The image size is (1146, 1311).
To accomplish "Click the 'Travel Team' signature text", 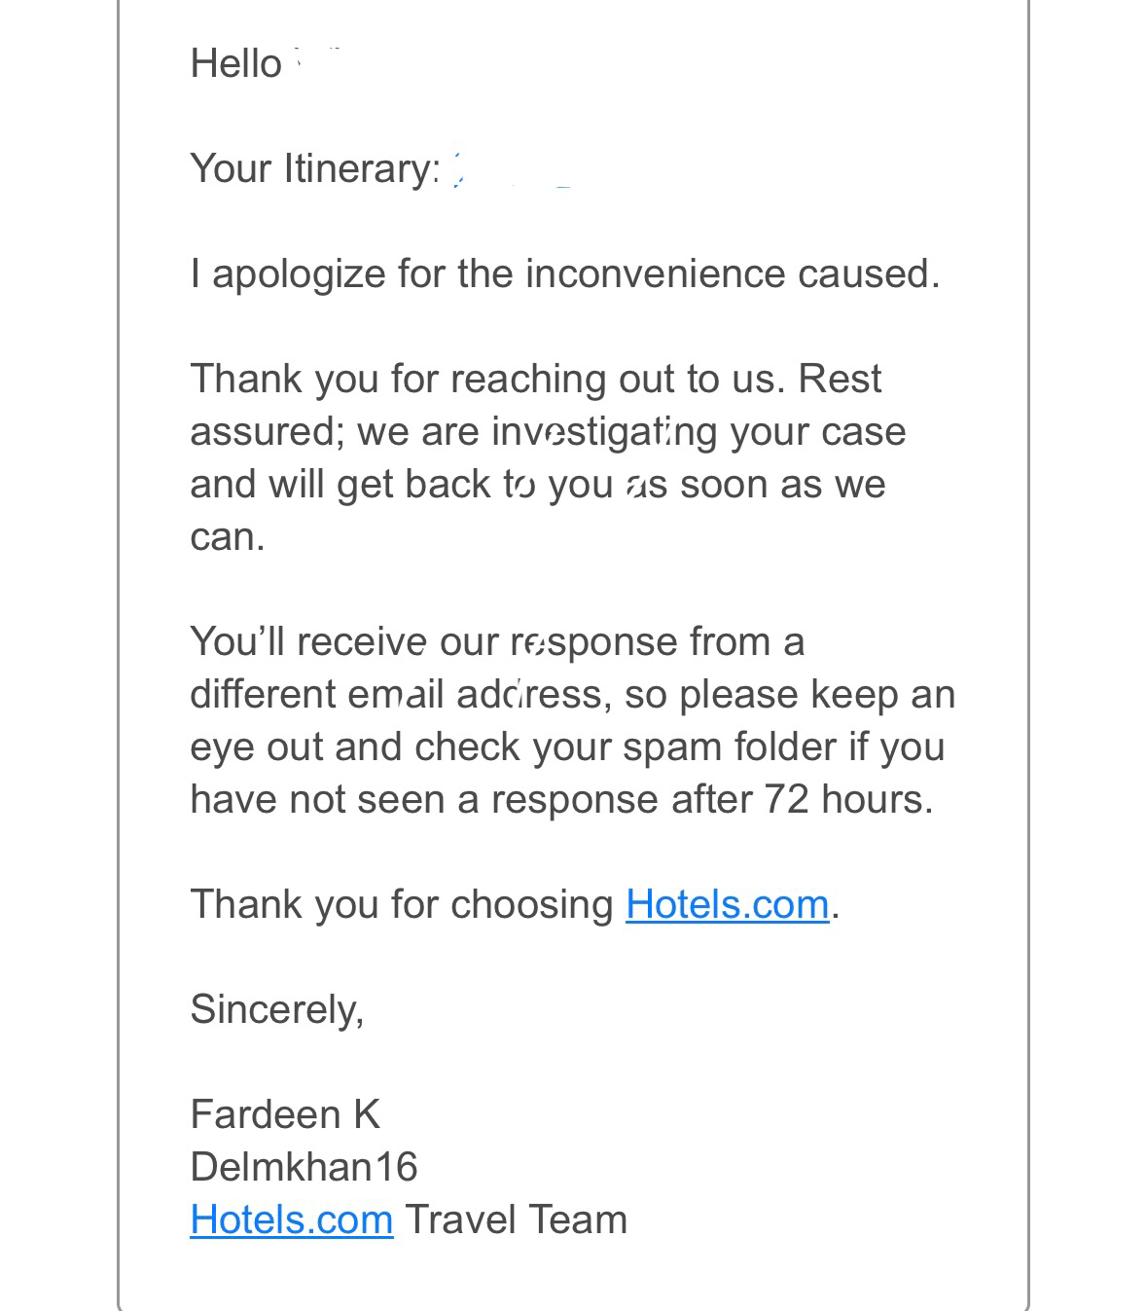I will [x=517, y=1220].
